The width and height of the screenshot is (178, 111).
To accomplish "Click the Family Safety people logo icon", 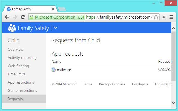I will point(12,28).
